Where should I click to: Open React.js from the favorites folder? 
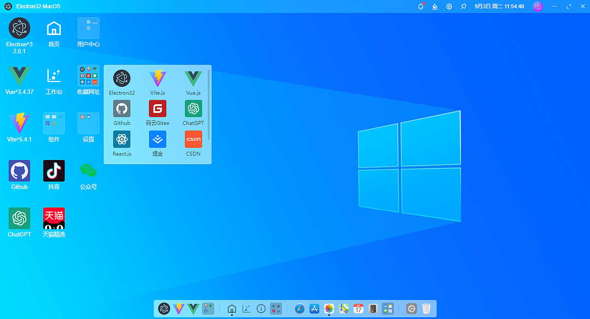click(122, 139)
